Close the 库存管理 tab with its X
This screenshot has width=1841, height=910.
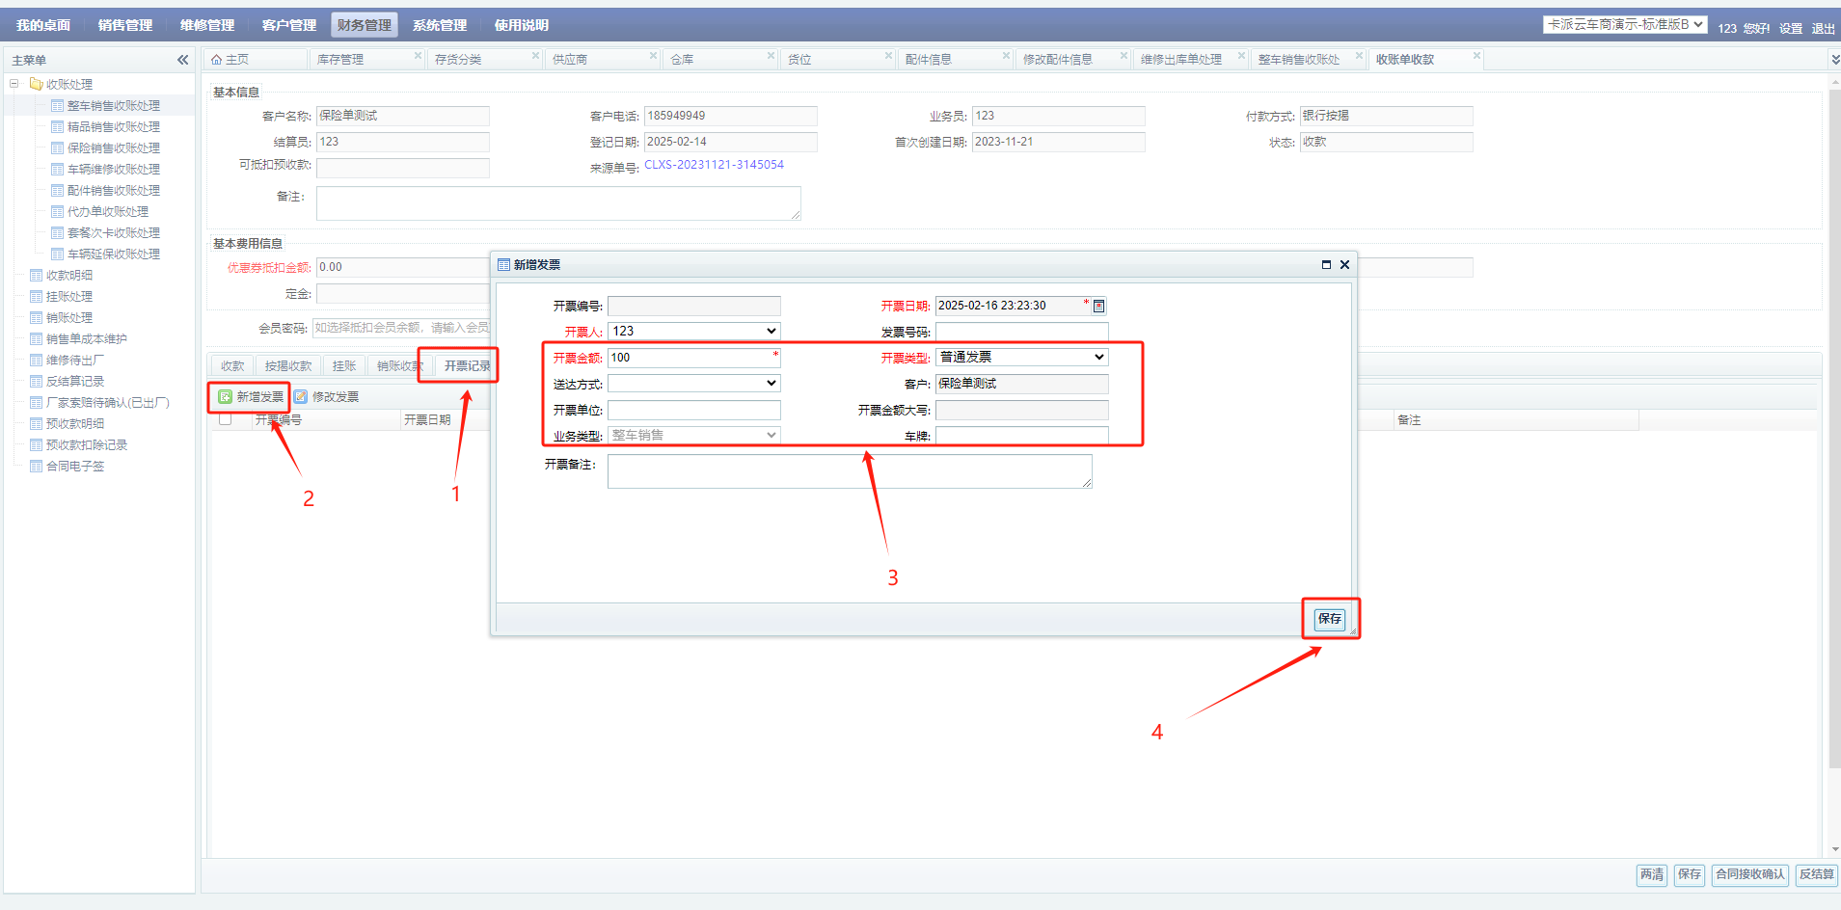click(x=418, y=56)
